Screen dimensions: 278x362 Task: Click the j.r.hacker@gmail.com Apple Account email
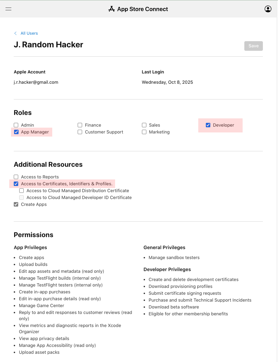[x=36, y=82]
